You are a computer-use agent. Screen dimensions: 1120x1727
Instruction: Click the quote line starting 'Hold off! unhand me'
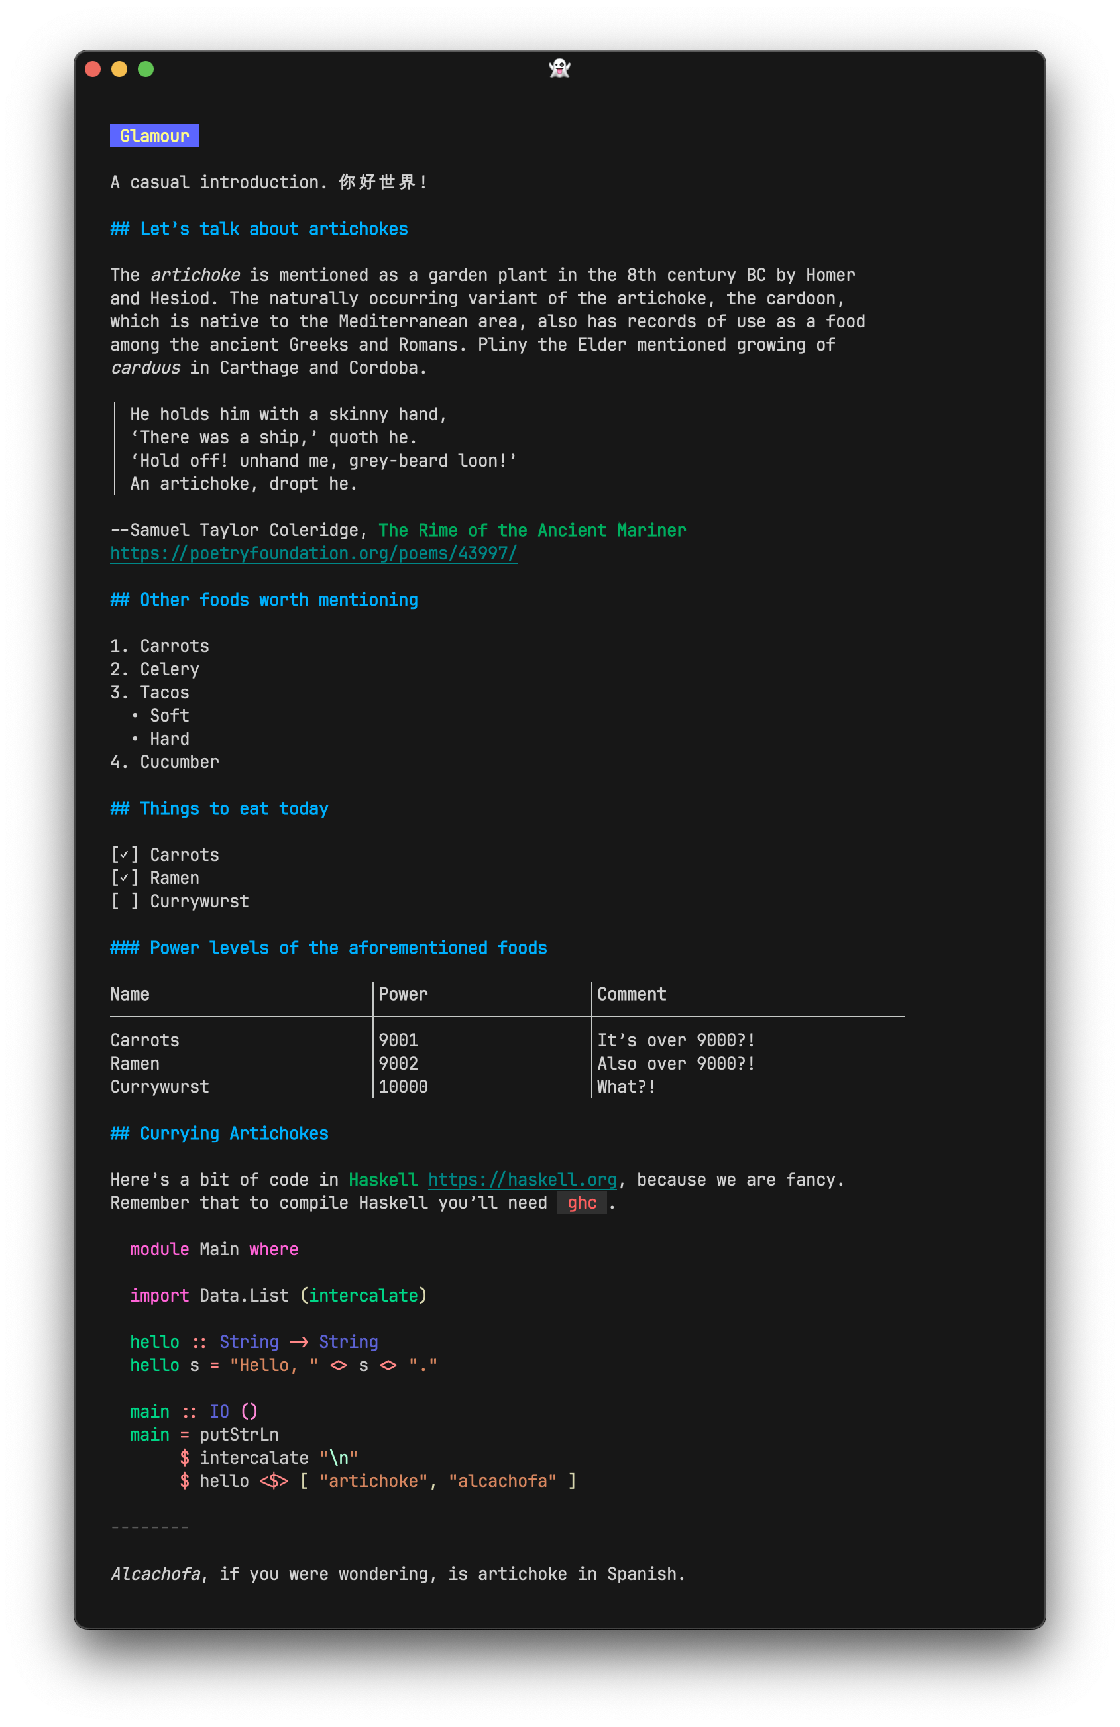click(323, 461)
